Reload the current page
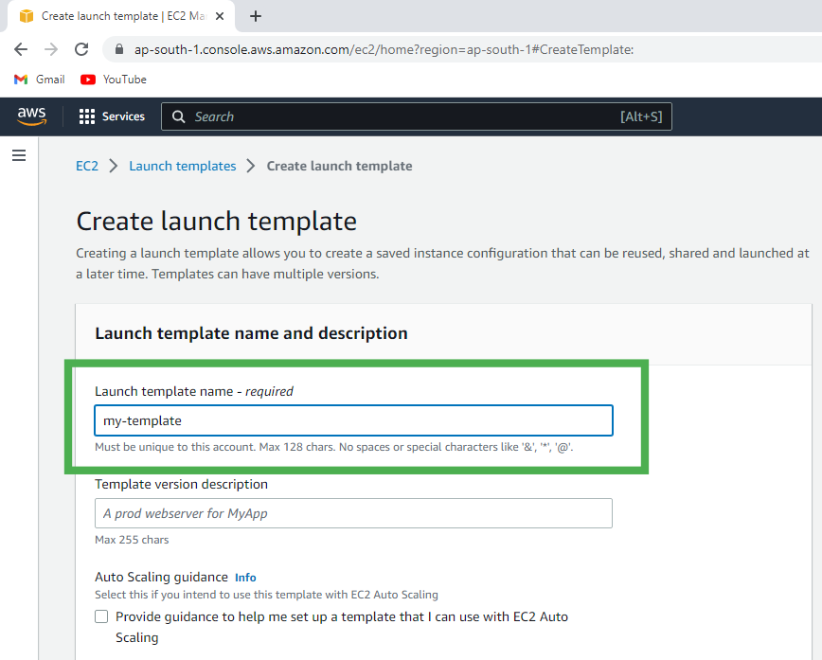 coord(81,49)
